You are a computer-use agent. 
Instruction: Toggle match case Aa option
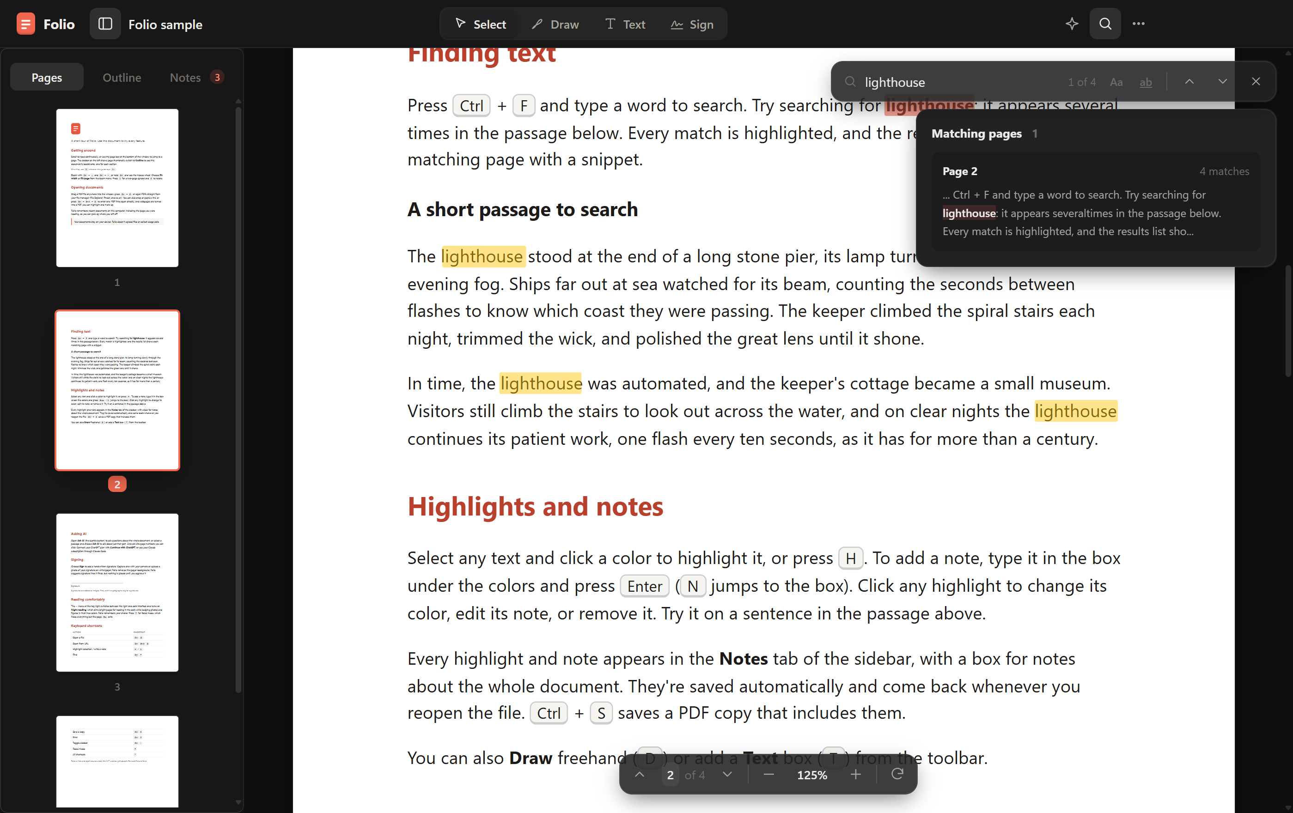(x=1116, y=82)
